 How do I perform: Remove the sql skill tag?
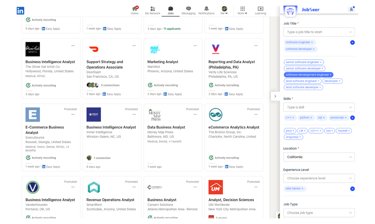[x=324, y=118]
